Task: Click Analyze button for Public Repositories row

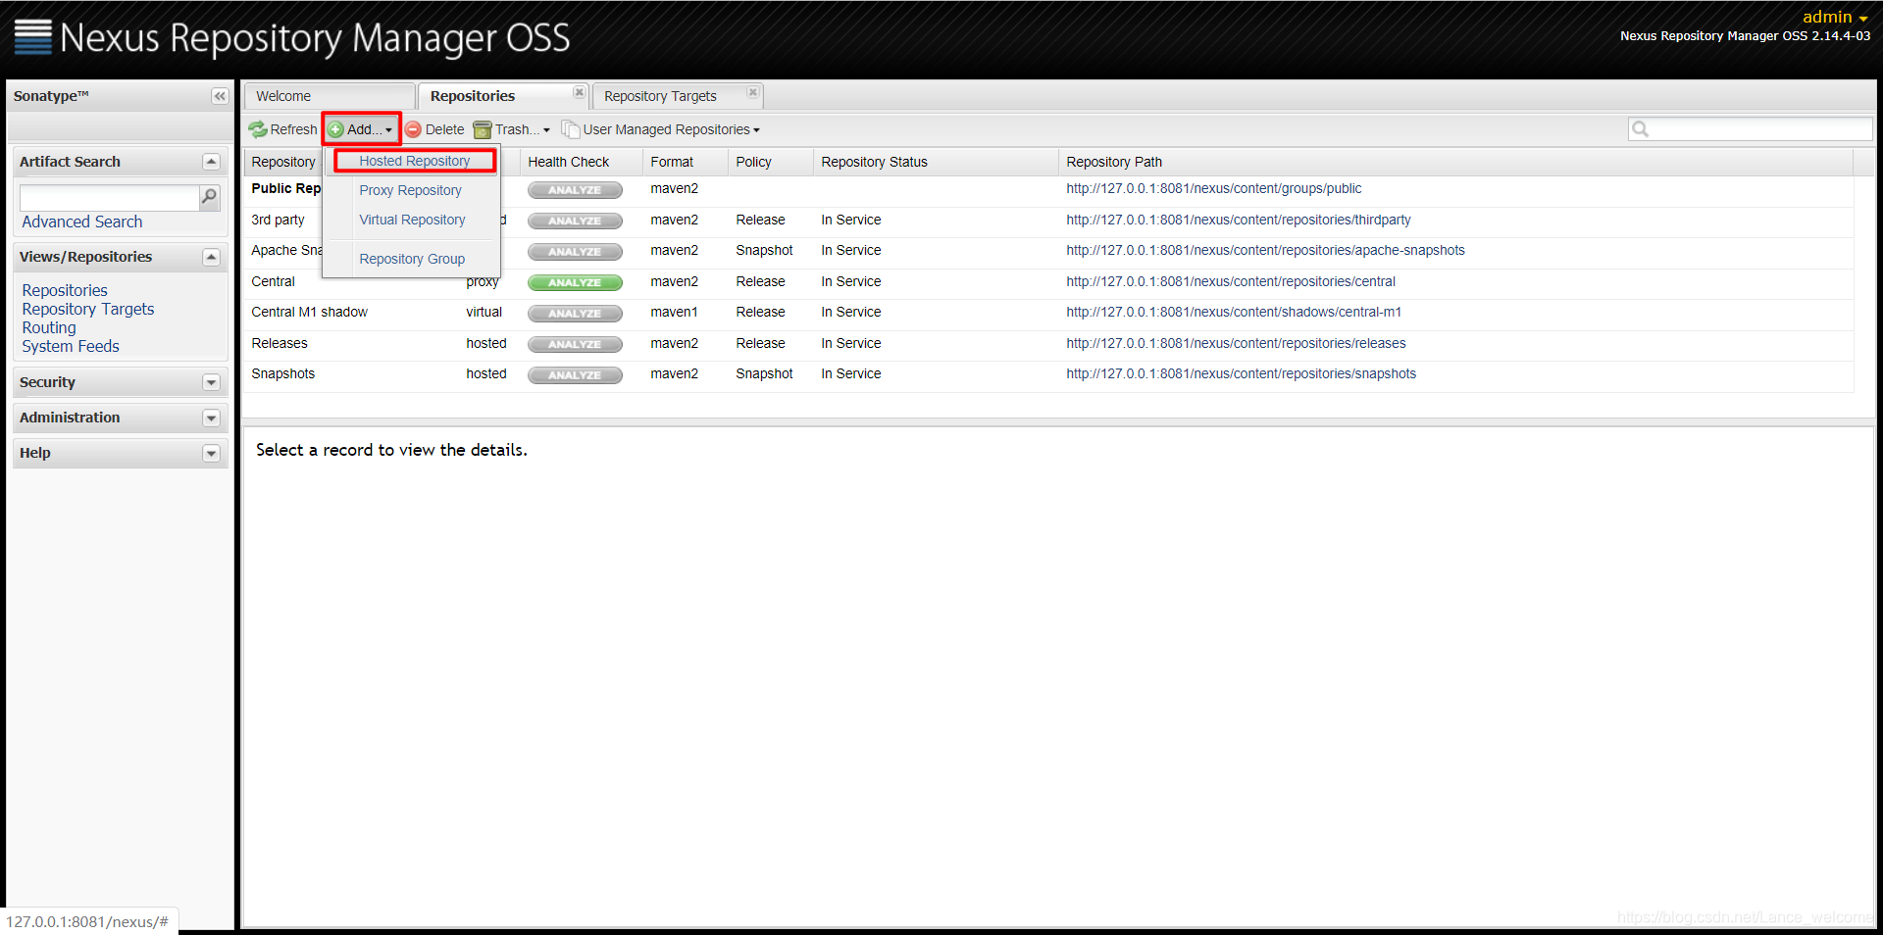Action: 575,190
